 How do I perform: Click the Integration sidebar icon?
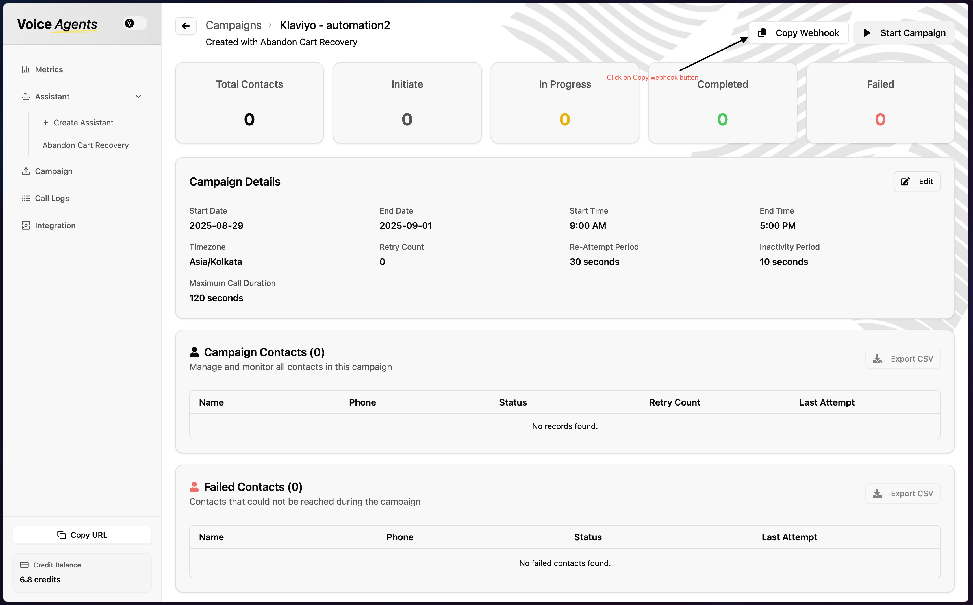point(26,226)
